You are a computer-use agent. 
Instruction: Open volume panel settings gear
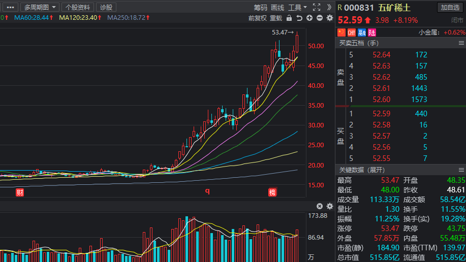[x=329, y=206]
